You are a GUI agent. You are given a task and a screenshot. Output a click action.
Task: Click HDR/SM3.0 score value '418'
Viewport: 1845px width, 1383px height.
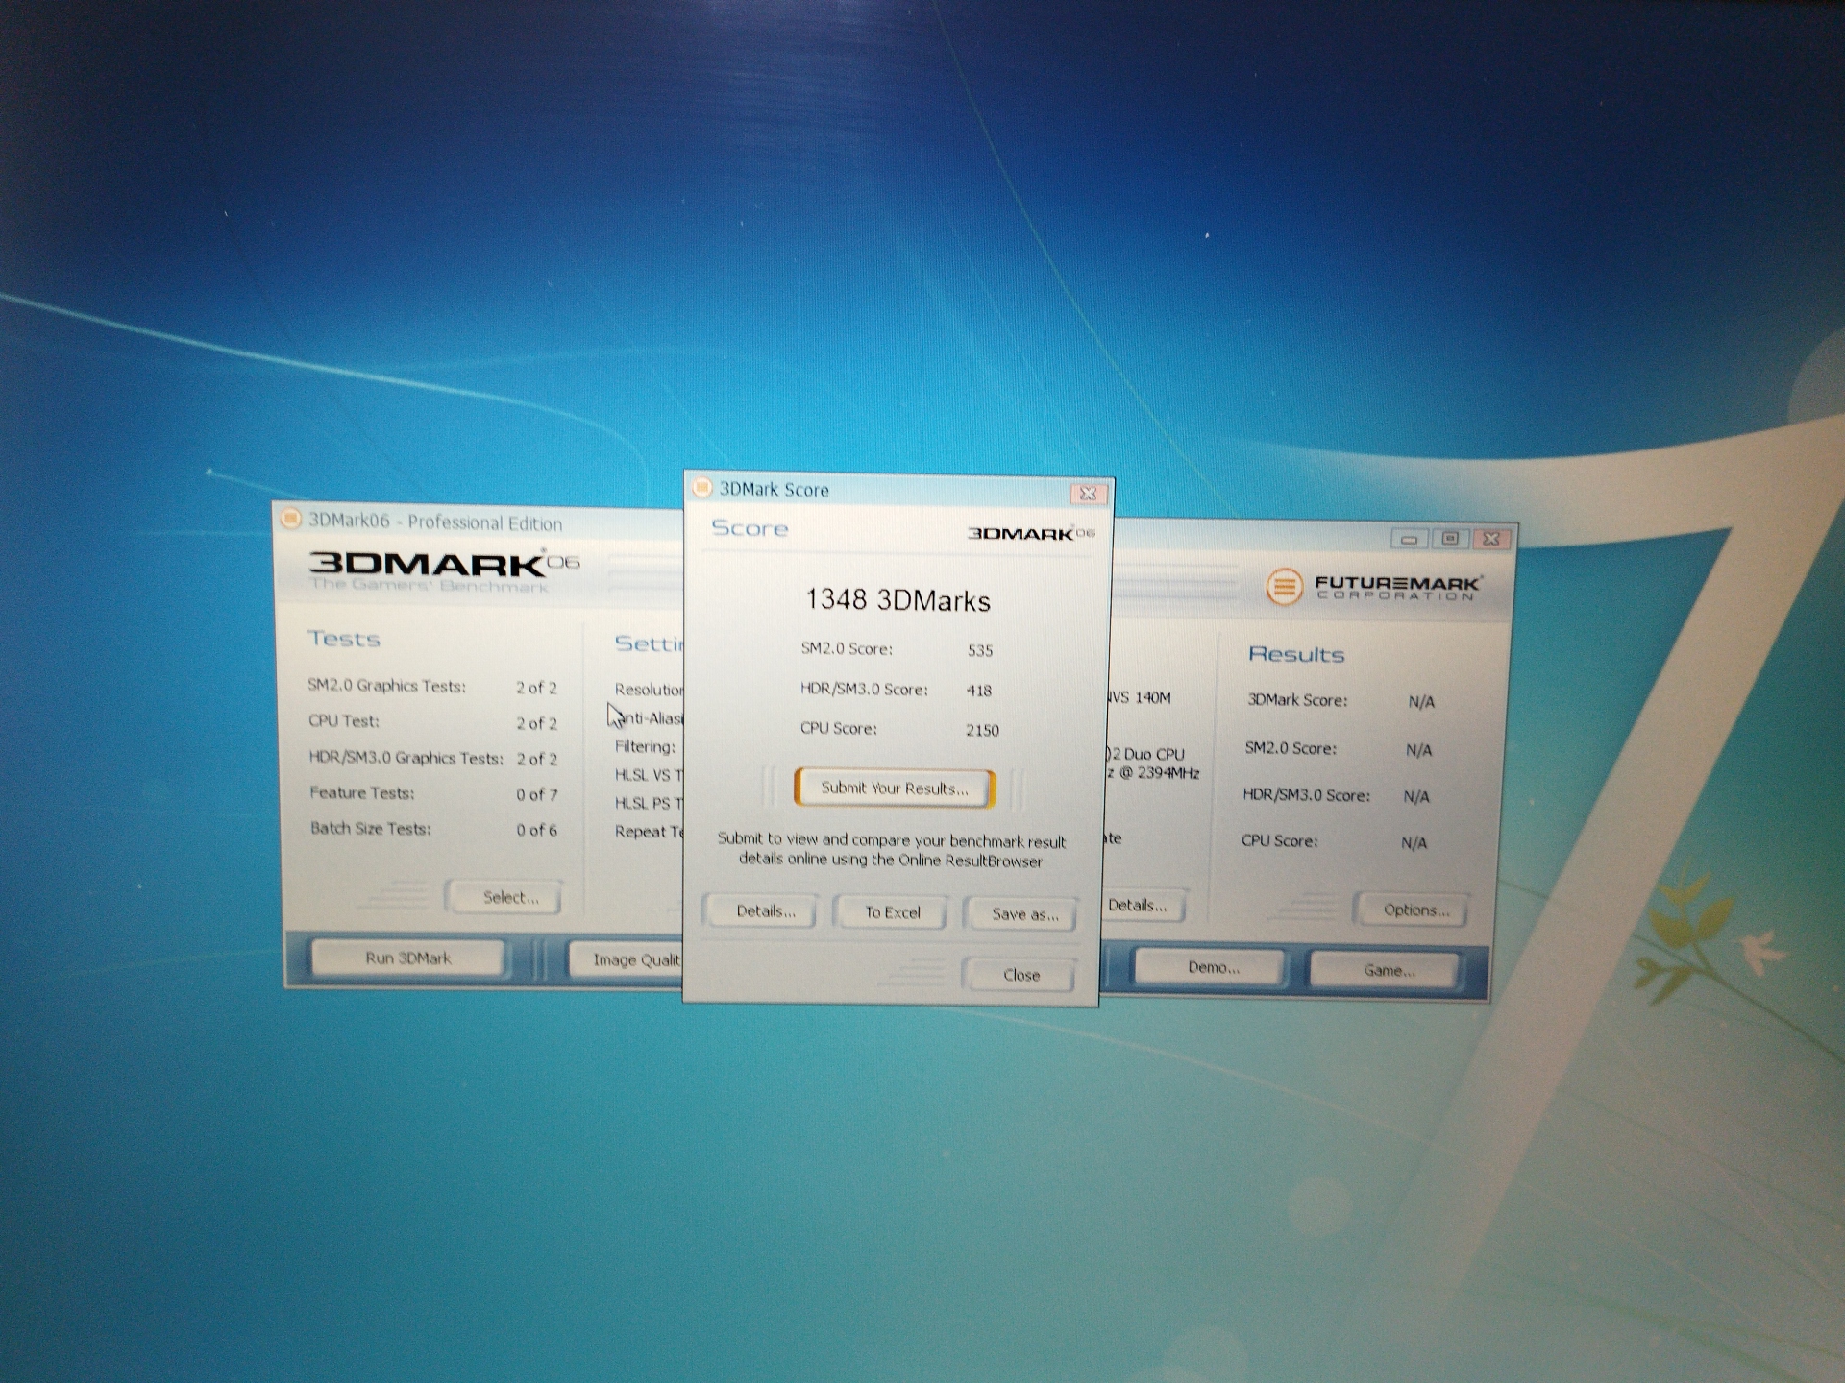[x=979, y=691]
